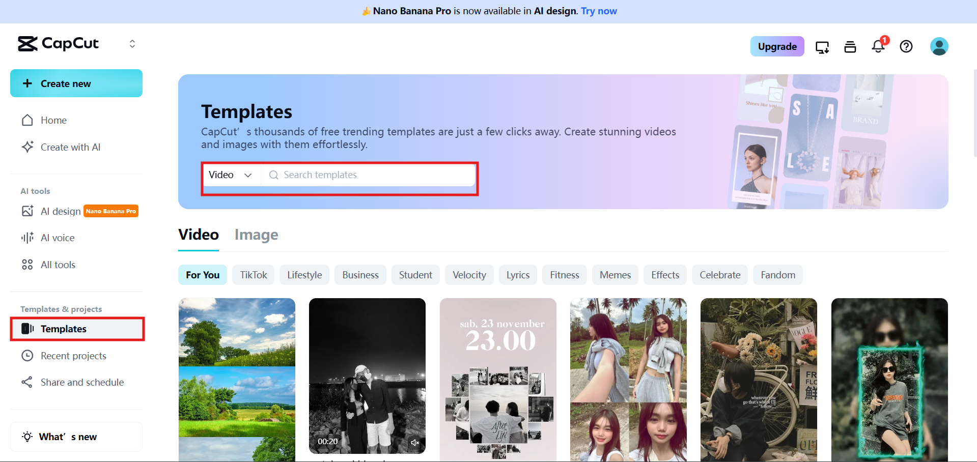Open the account menu via the avatar
The height and width of the screenshot is (462, 977).
939,46
